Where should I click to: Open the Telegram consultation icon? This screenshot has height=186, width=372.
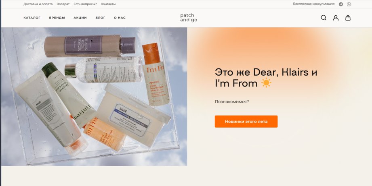pyautogui.click(x=340, y=4)
